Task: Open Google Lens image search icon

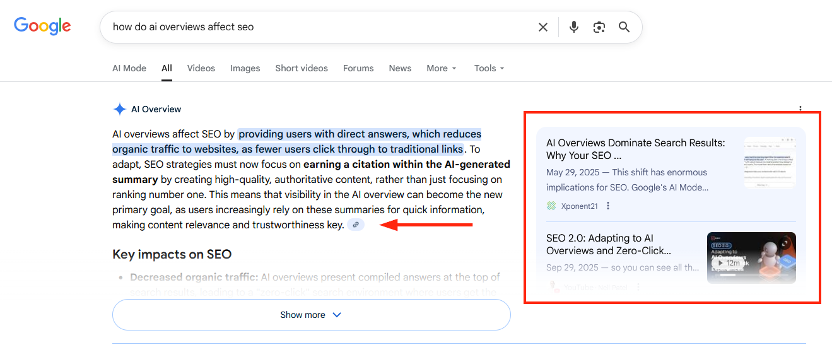Action: [x=599, y=27]
